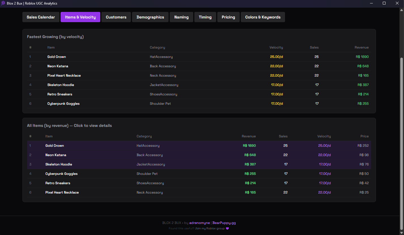Open the Customers tab
The height and width of the screenshot is (235, 404).
(116, 17)
